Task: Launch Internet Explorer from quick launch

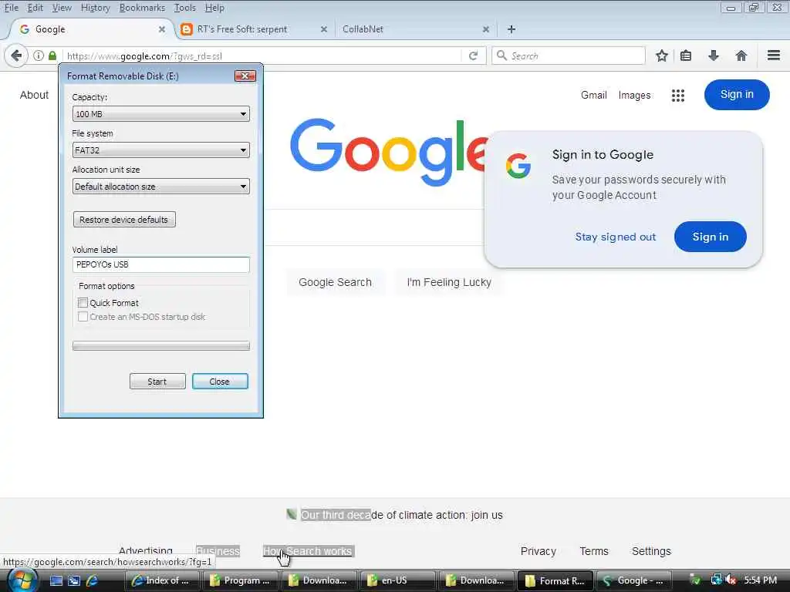Action: pyautogui.click(x=93, y=580)
